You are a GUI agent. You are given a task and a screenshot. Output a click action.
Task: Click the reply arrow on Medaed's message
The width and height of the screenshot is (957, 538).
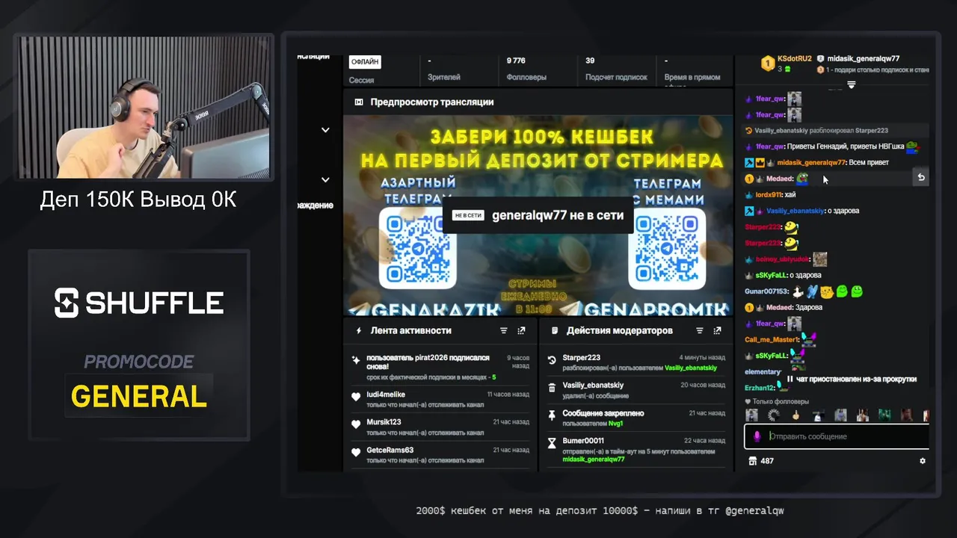point(921,178)
